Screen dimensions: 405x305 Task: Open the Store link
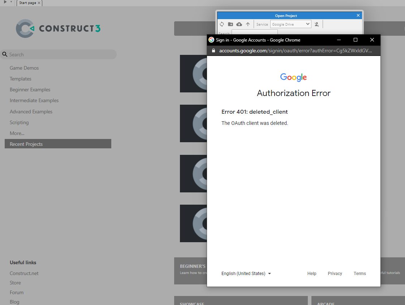pyautogui.click(x=15, y=283)
